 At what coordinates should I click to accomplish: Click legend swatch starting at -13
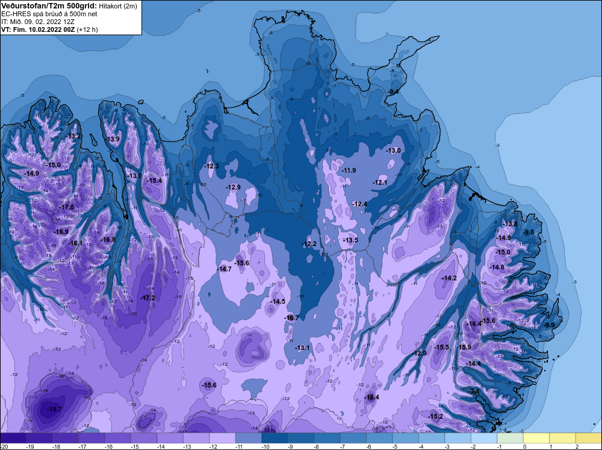pos(196,438)
